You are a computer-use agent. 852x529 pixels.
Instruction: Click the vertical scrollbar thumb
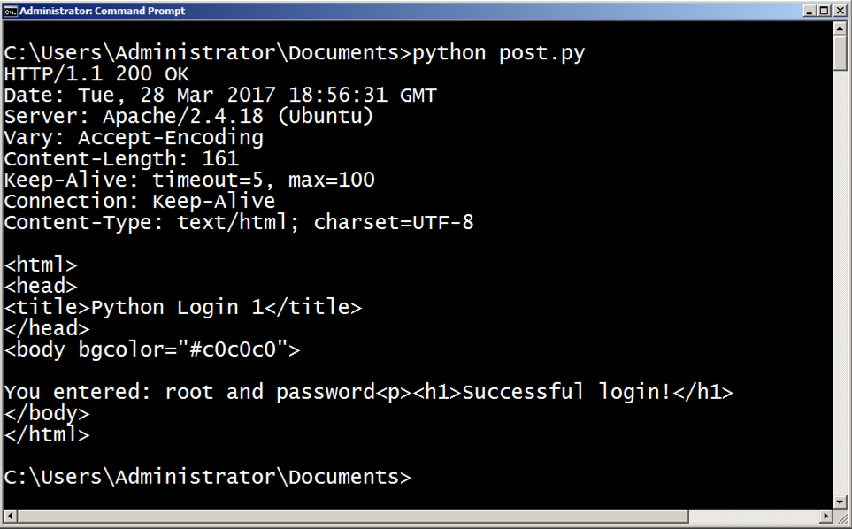pos(840,53)
